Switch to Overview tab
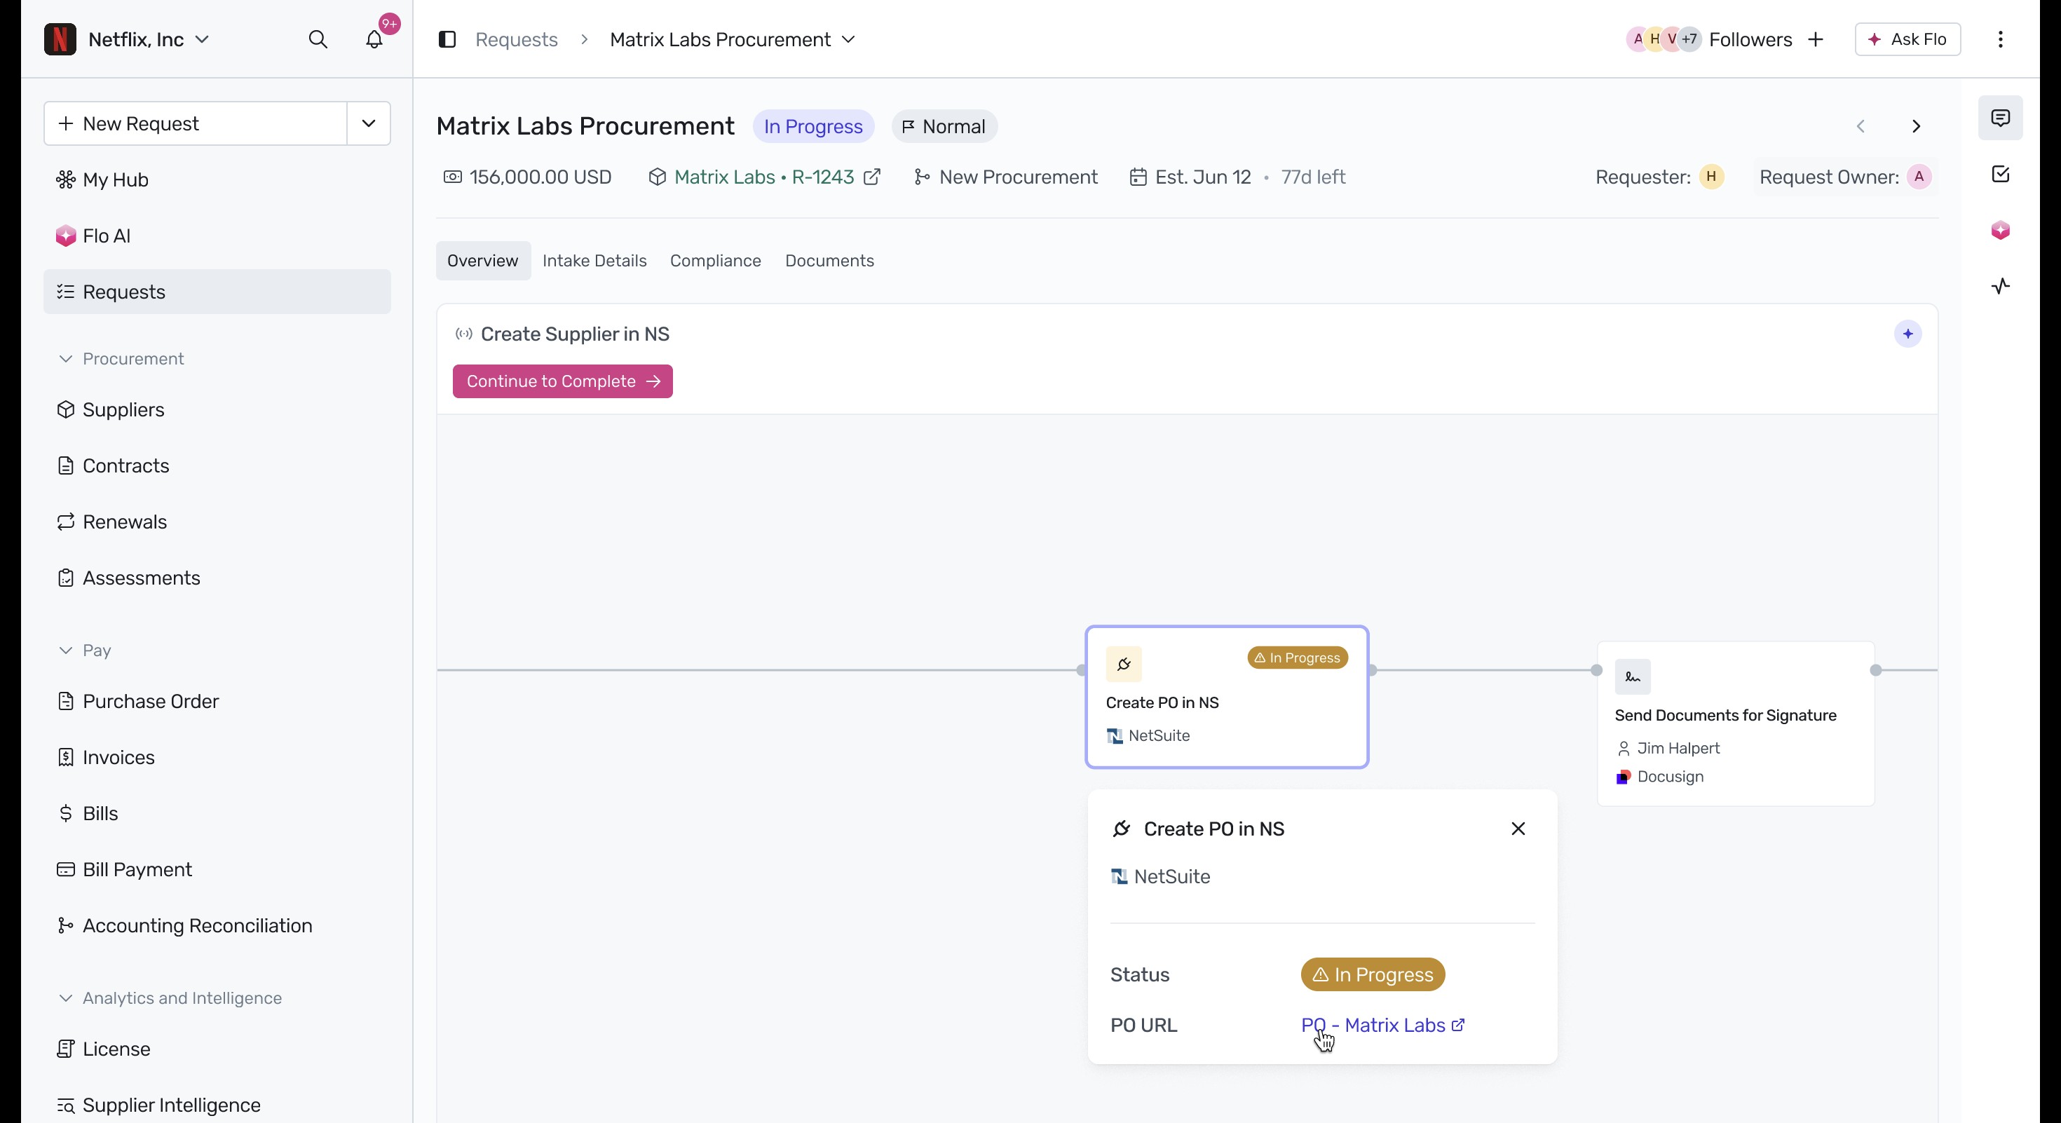 click(482, 261)
